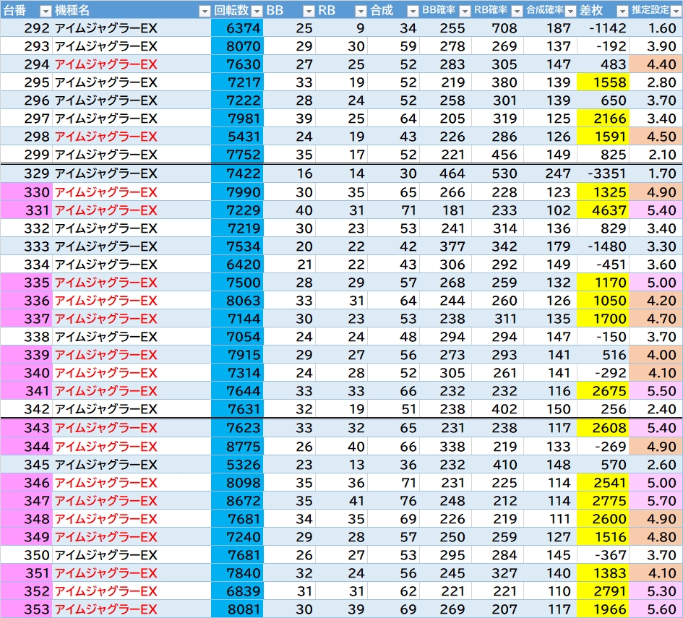
Task: Open the BB column filter dropdown
Action: coord(309,11)
